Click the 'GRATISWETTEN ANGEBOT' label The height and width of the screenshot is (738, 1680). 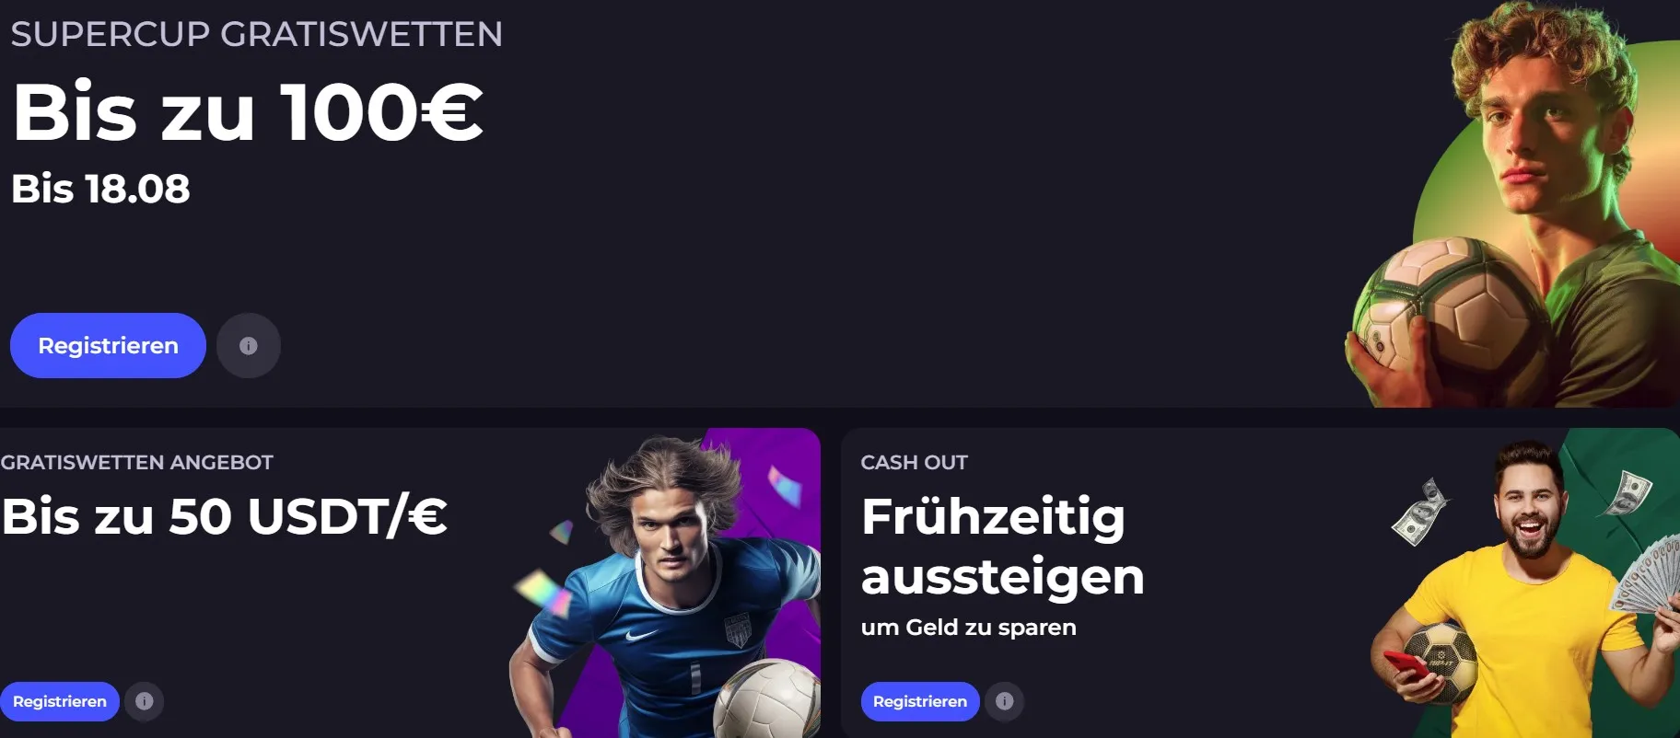(137, 462)
